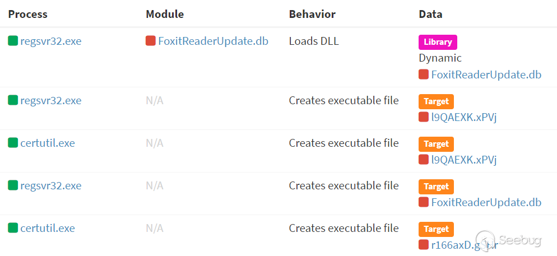557x256 pixels.
Task: Open first certutil.exe process link
Action: [48, 143]
